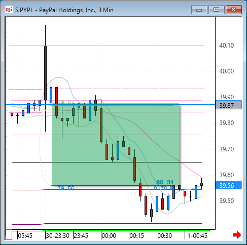Click the 05:45 time axis label

(25, 235)
